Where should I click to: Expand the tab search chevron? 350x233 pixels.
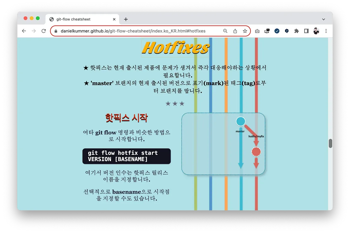click(x=323, y=19)
